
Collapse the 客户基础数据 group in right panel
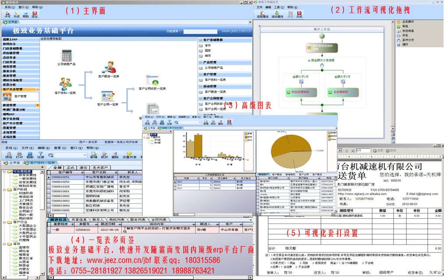(200, 40)
